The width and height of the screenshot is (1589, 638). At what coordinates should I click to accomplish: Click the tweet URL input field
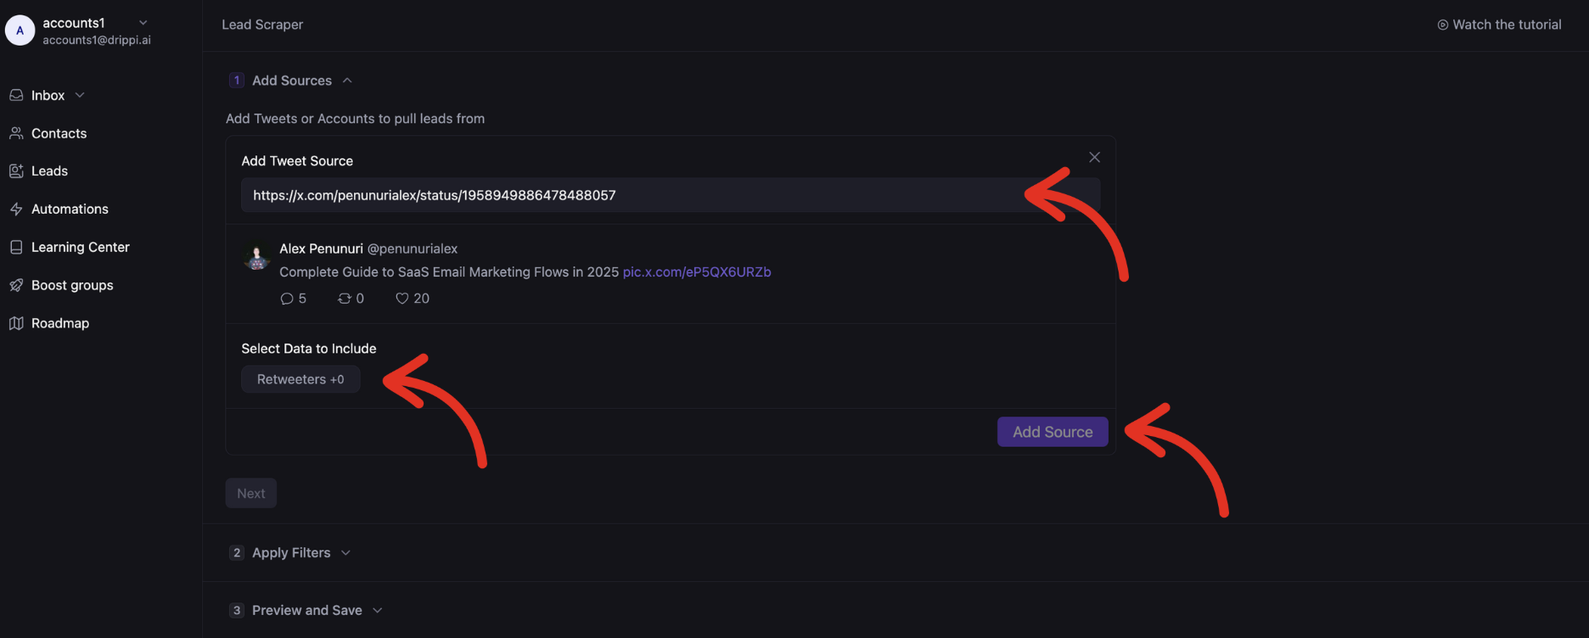(671, 194)
